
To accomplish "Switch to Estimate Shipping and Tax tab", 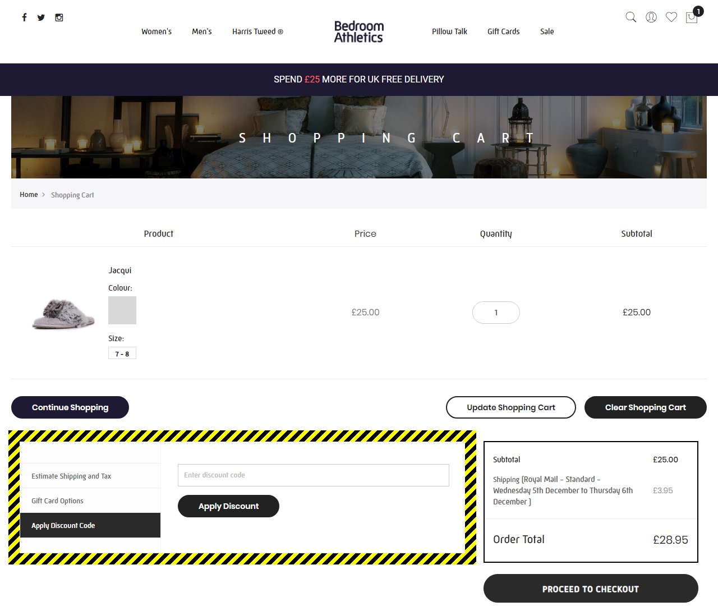I will (90, 476).
